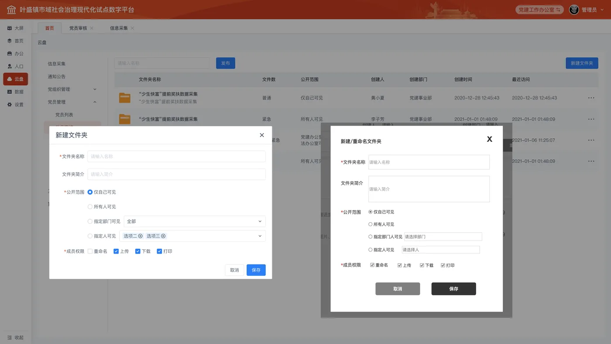Click the 最近访问 column header
The height and width of the screenshot is (344, 611).
click(521, 79)
